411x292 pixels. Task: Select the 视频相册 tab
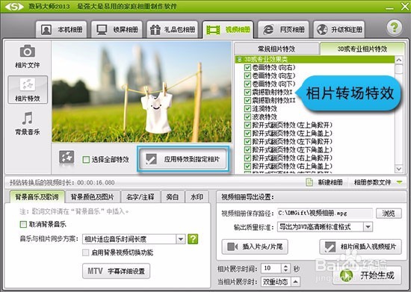228,29
